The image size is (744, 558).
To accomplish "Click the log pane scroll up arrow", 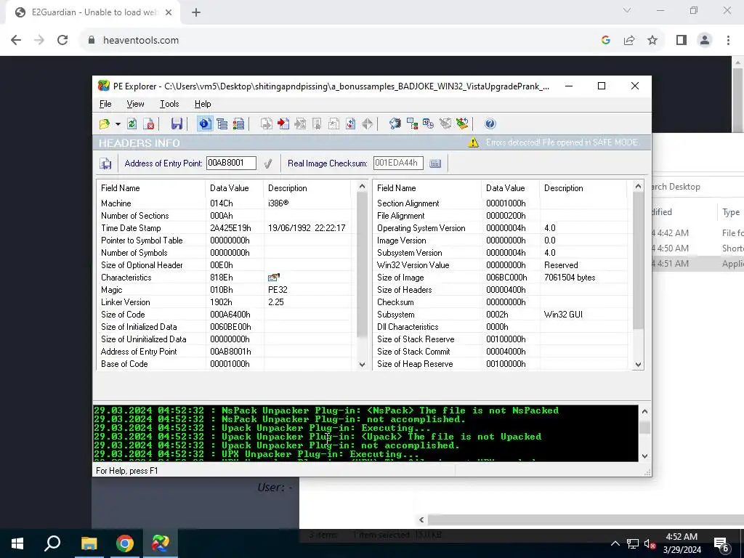I will [644, 411].
